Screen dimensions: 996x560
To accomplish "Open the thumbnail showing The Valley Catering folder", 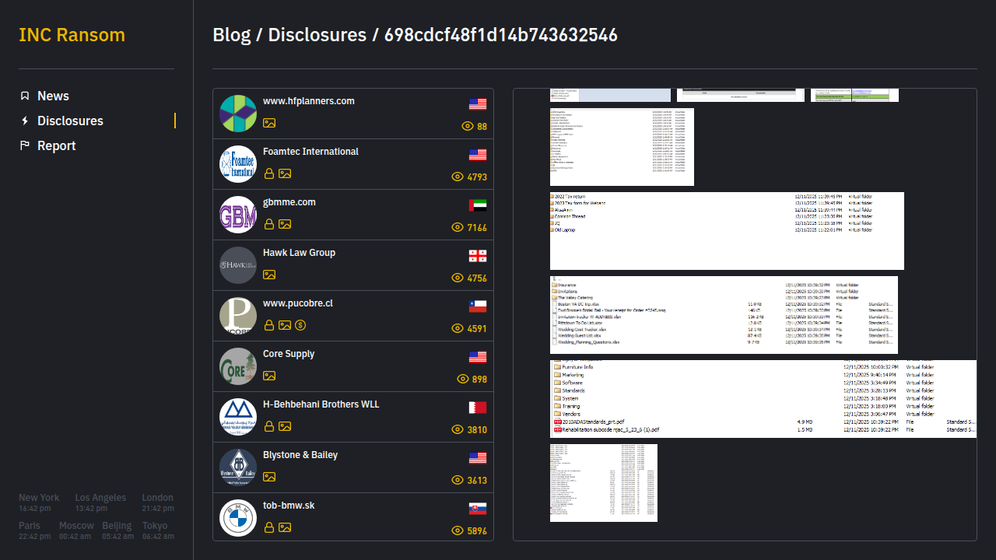I will pyautogui.click(x=724, y=314).
